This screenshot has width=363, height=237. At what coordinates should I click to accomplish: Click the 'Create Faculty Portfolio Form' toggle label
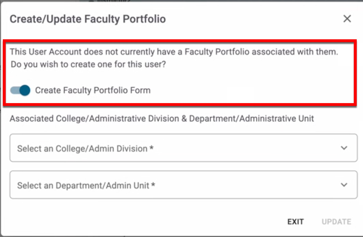93,90
